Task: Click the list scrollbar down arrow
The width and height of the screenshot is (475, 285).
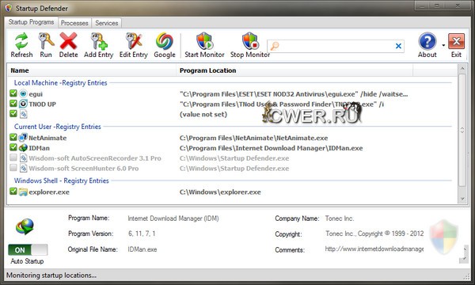Action: point(462,199)
